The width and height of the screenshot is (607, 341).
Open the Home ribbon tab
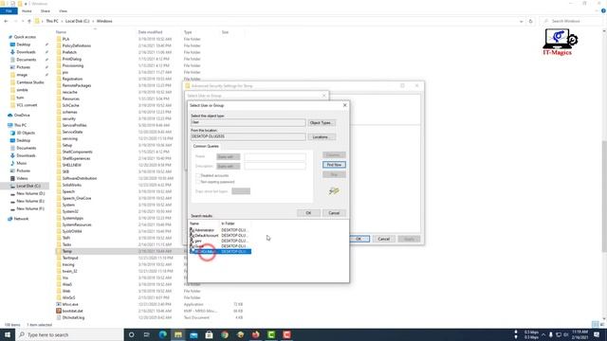pos(27,11)
